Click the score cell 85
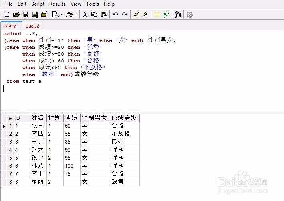This screenshot has height=201, width=284. (72, 142)
